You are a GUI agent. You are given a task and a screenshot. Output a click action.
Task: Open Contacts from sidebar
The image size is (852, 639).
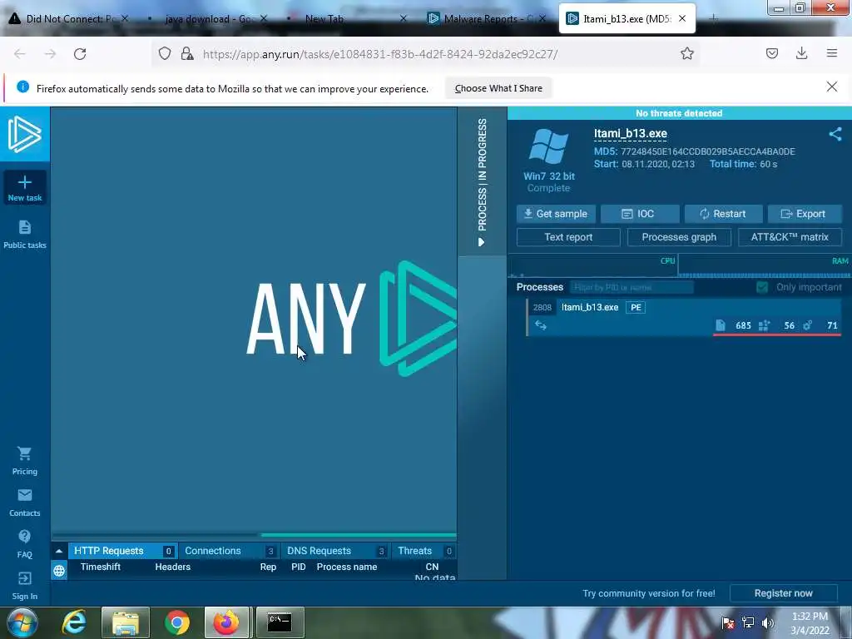click(x=24, y=503)
